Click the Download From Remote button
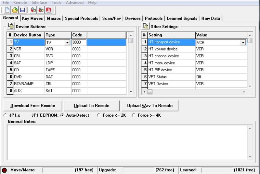The image size is (260, 174). pos(32,106)
